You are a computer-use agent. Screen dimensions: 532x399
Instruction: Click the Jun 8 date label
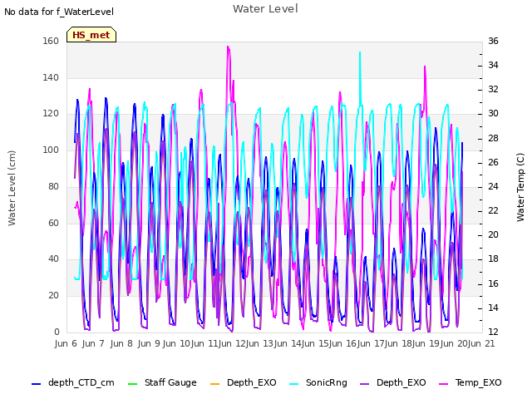pyautogui.click(x=121, y=343)
